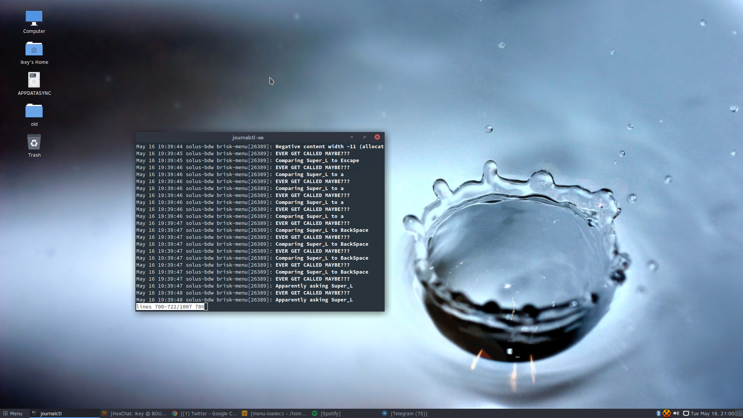743x418 pixels.
Task: Switch to Twitter Google Chrome taskbar window
Action: pos(204,413)
